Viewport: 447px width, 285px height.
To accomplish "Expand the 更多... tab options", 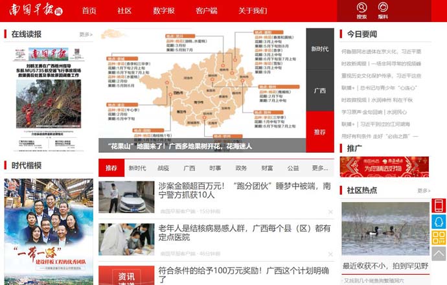I will tap(320, 168).
